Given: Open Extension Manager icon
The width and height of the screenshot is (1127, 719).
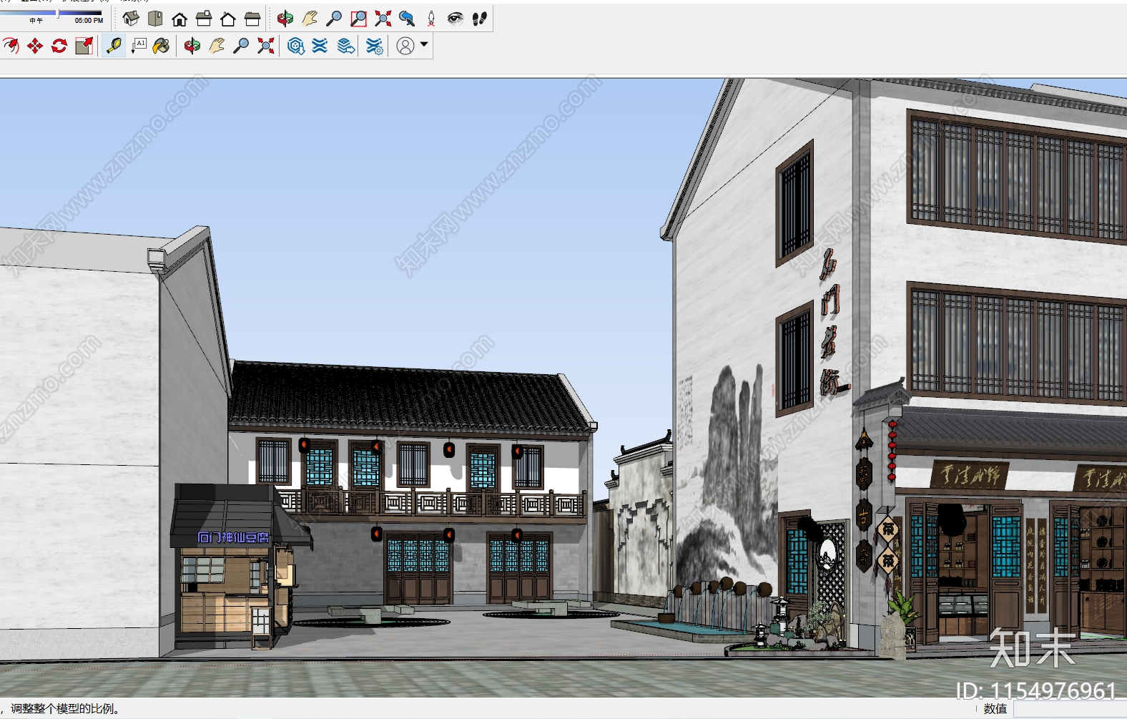Looking at the screenshot, I should 374,46.
